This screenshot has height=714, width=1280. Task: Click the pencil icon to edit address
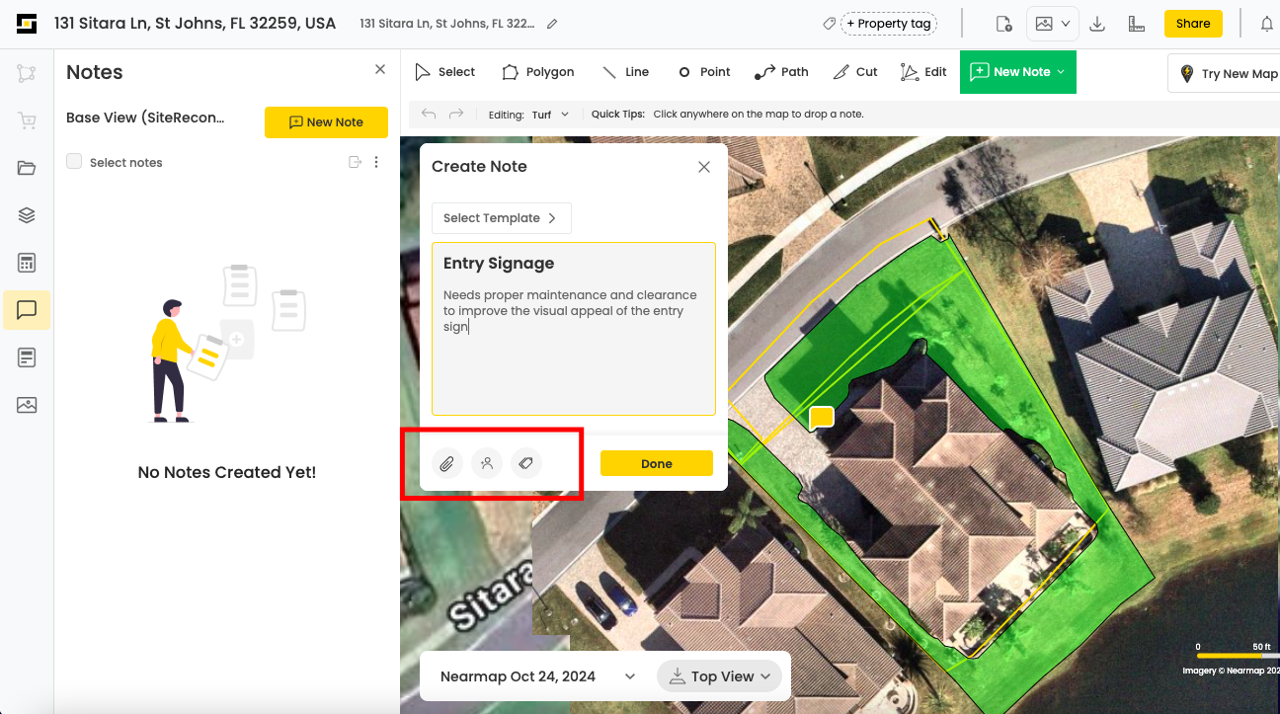pyautogui.click(x=552, y=24)
